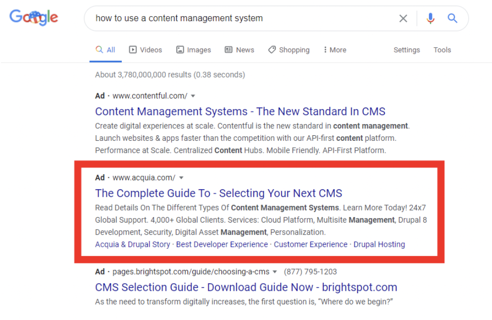Start voice search with microphone icon
Screen dimensions: 492x320
point(430,19)
